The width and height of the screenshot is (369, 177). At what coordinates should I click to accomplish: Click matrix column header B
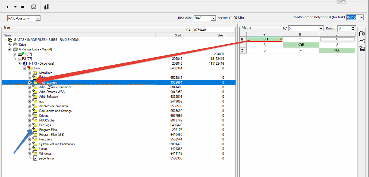point(301,34)
